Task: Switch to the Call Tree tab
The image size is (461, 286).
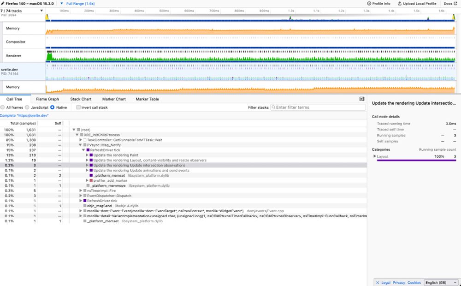Action: pos(14,99)
